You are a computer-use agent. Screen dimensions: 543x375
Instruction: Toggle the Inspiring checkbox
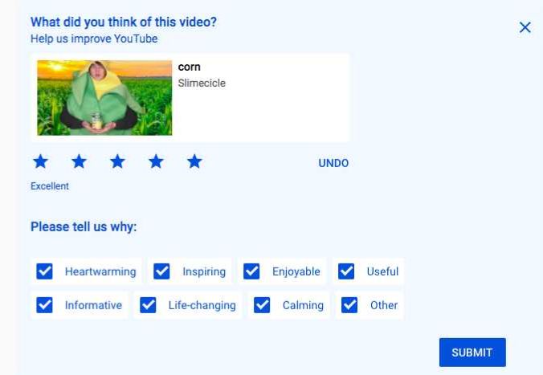[x=162, y=271]
